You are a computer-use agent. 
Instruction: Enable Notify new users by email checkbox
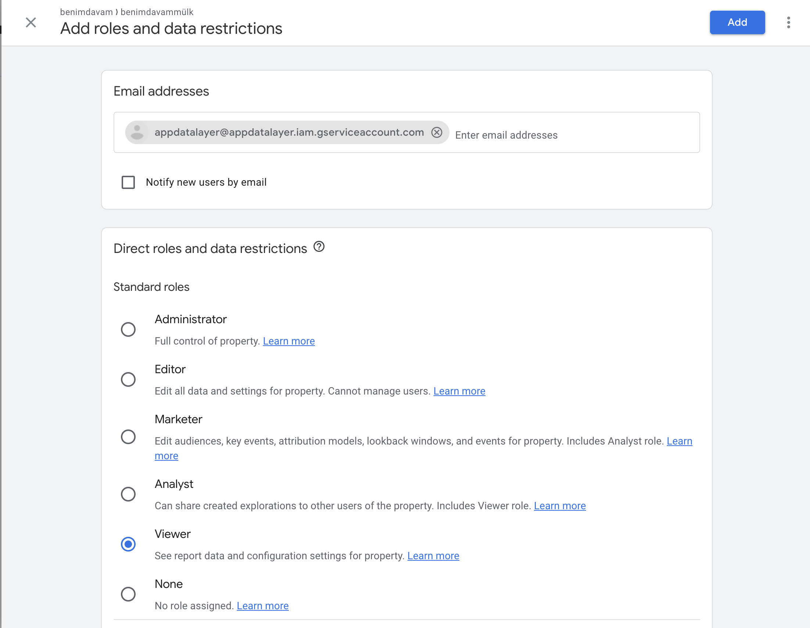pyautogui.click(x=128, y=182)
